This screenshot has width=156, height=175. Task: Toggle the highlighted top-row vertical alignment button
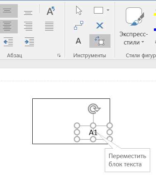coord(9,11)
